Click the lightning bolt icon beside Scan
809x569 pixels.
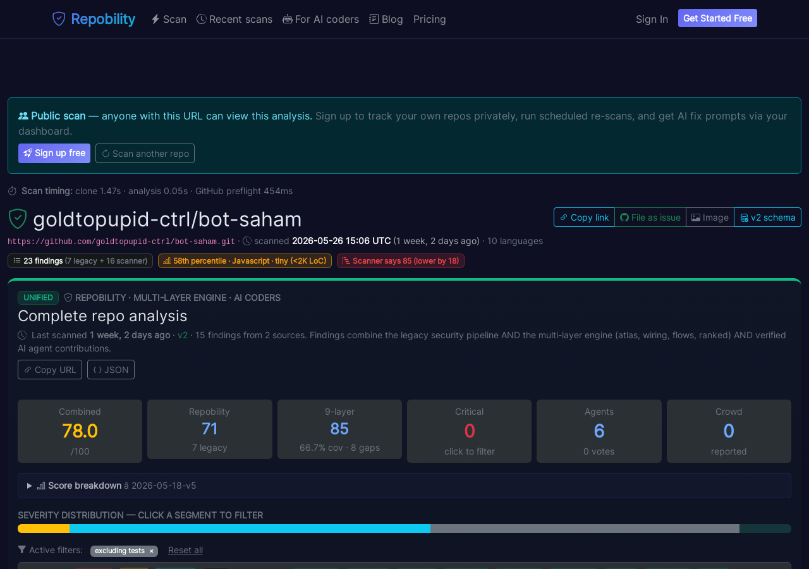tap(155, 19)
